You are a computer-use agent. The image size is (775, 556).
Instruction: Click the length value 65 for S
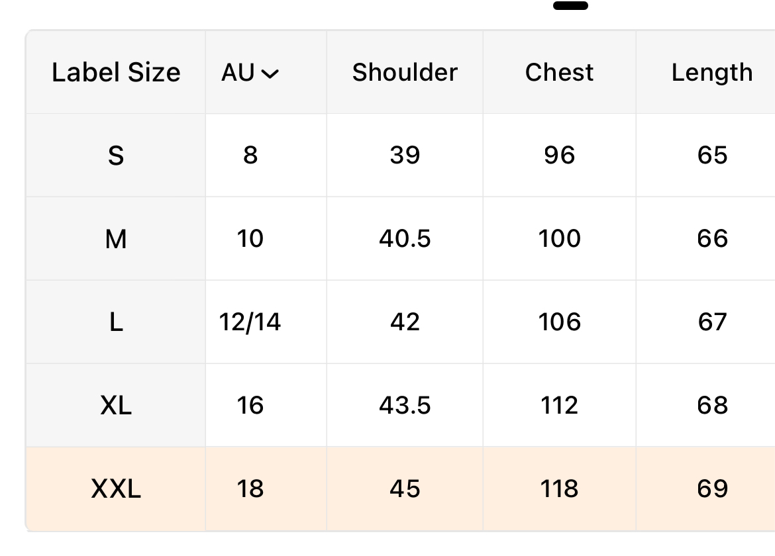712,156
